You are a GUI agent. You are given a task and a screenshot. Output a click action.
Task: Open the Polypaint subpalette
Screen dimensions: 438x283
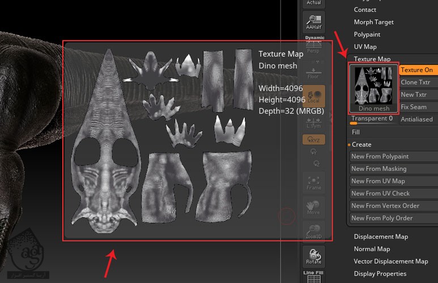(x=367, y=35)
